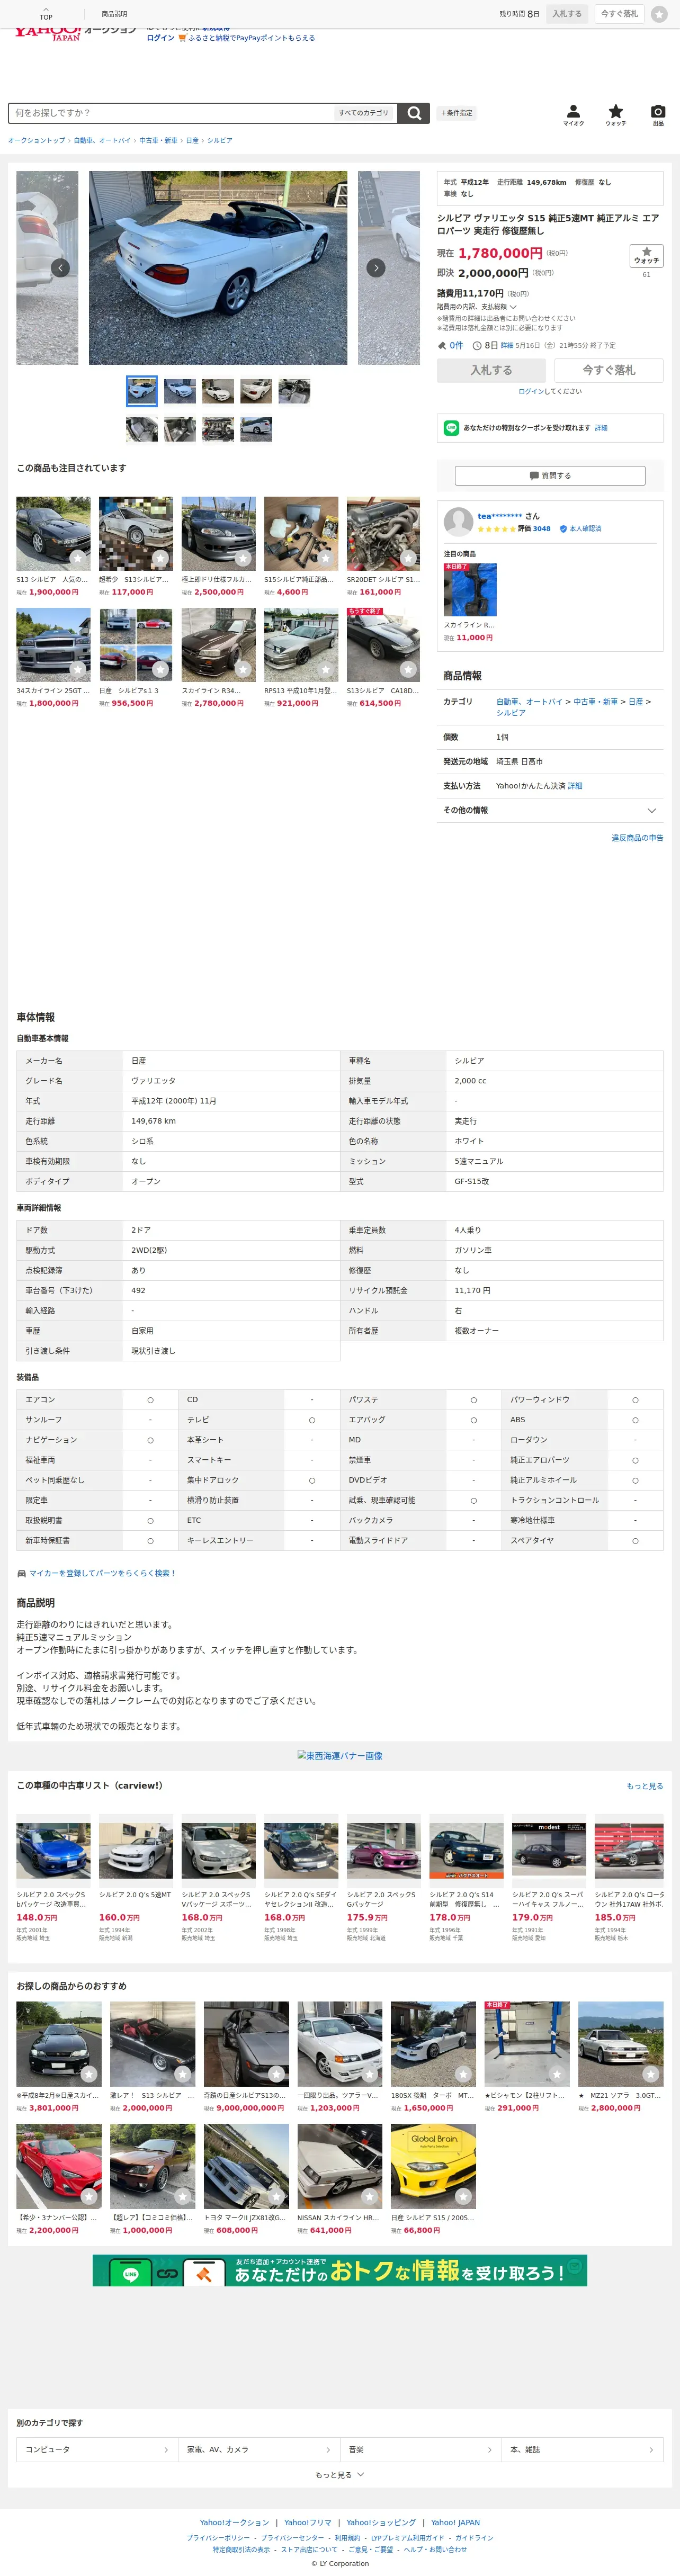The image size is (680, 2576).
Task: Go to 中古車・新車 breadcrumb
Action: point(158,141)
